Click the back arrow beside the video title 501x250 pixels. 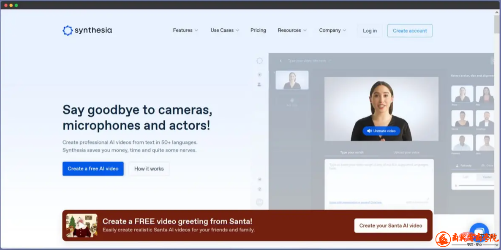(x=281, y=61)
